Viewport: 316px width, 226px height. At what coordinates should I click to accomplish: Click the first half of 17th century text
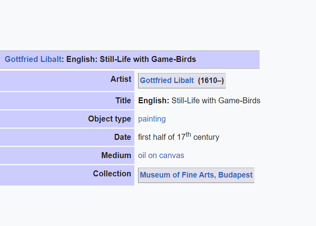pyautogui.click(x=178, y=136)
